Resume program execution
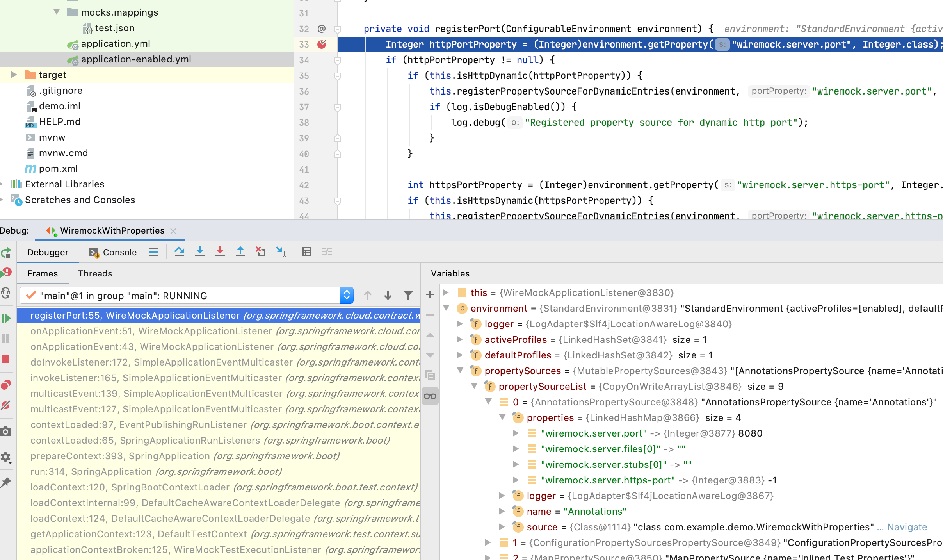The width and height of the screenshot is (943, 560). [6, 318]
